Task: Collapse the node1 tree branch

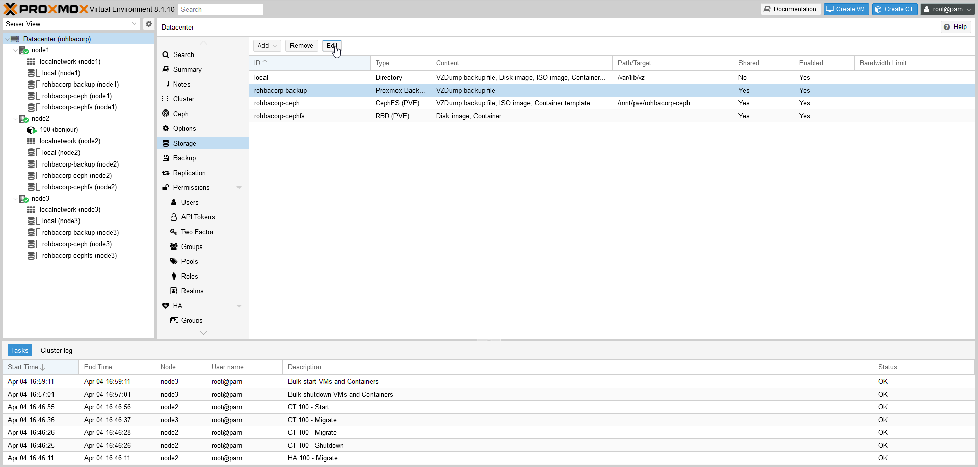Action: (15, 50)
